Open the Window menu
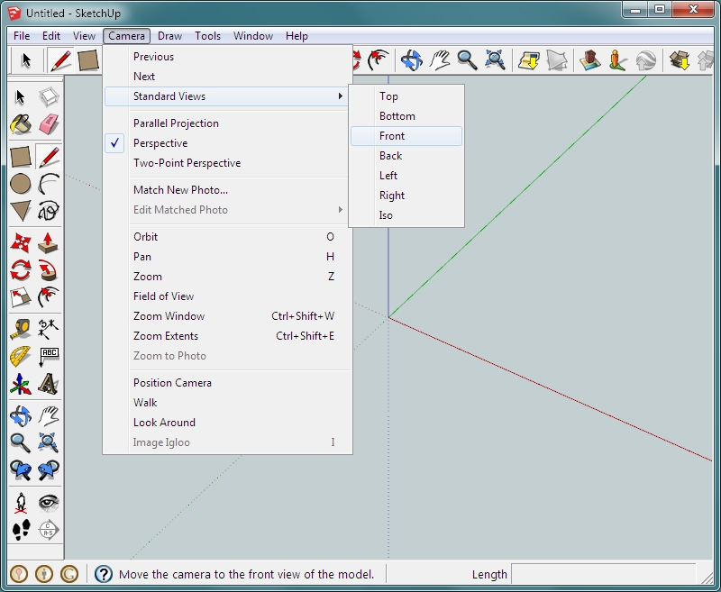This screenshot has height=592, width=721. click(x=253, y=36)
